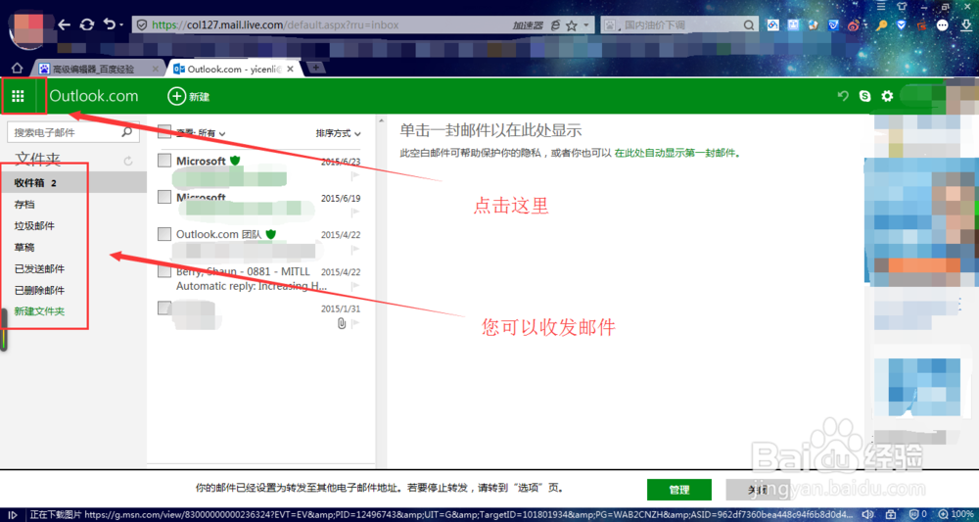Open the Skype messaging icon
Viewport: 979px width, 522px height.
click(864, 96)
